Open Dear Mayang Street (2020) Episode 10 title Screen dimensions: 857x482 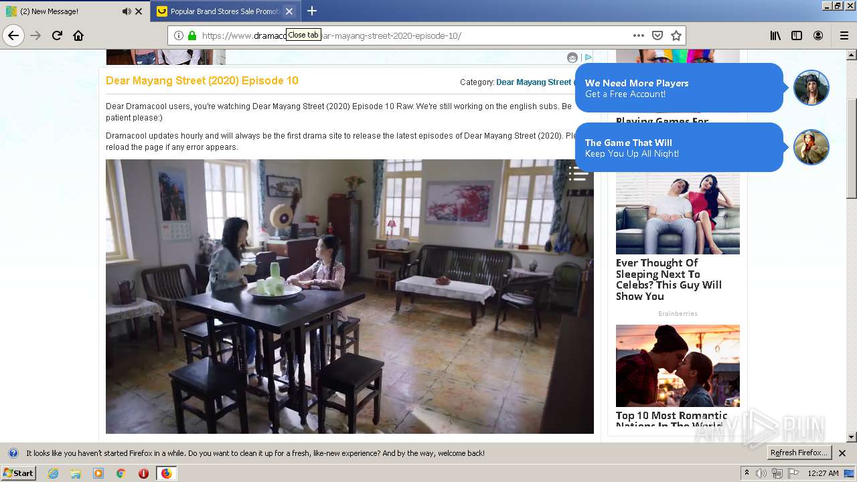pyautogui.click(x=202, y=80)
